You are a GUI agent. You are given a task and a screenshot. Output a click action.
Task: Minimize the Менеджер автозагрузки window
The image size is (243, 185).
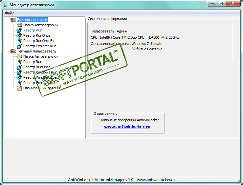pos(212,4)
